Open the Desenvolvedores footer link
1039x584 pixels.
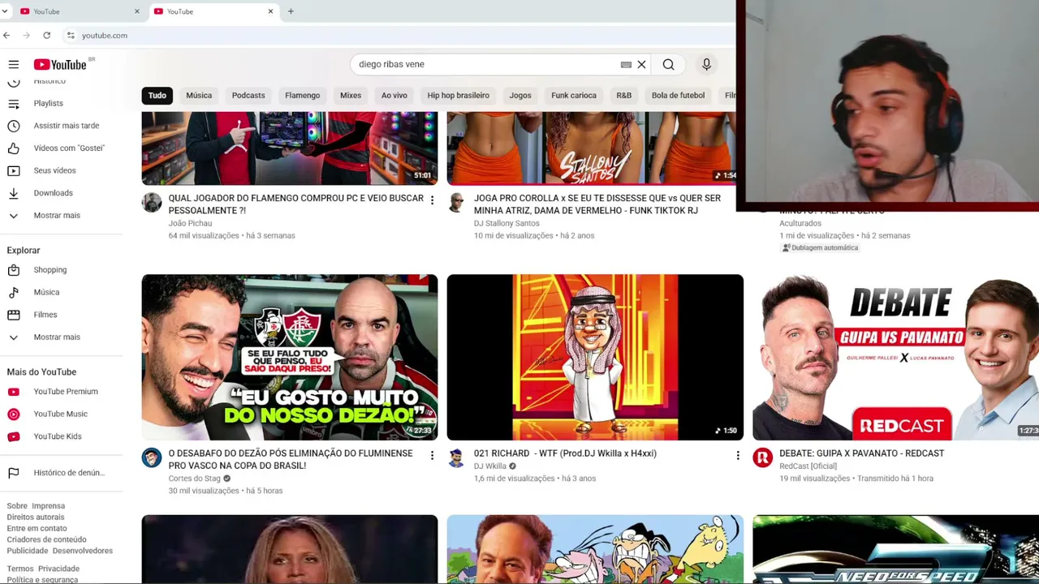pyautogui.click(x=83, y=551)
